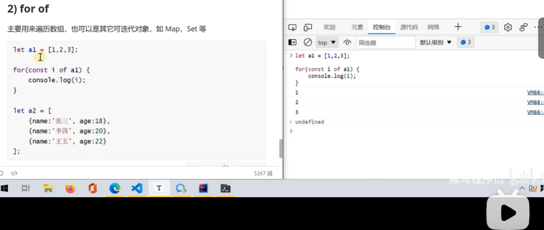Expand the hidden system tray icons chevron
The width and height of the screenshot is (544, 230).
tap(521, 188)
